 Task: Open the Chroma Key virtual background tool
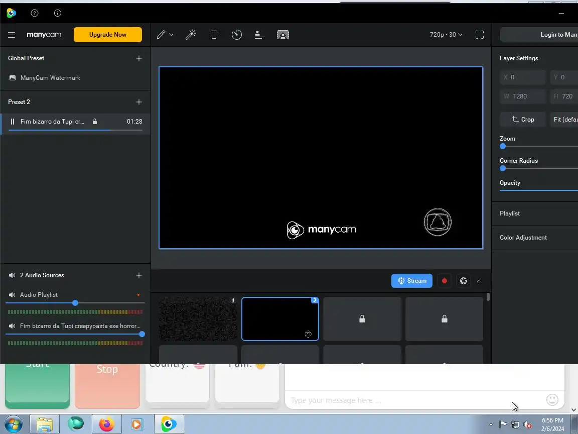click(x=283, y=35)
